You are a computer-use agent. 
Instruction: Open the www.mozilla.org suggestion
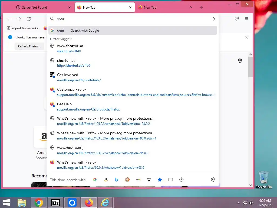(133, 150)
